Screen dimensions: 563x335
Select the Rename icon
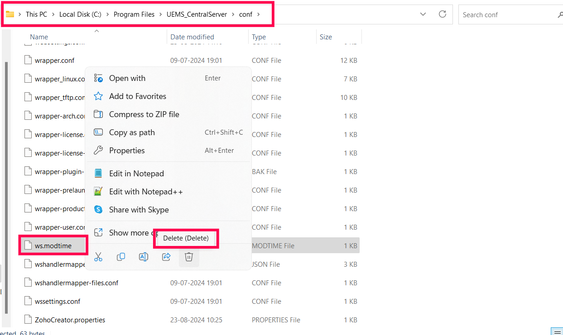point(144,257)
